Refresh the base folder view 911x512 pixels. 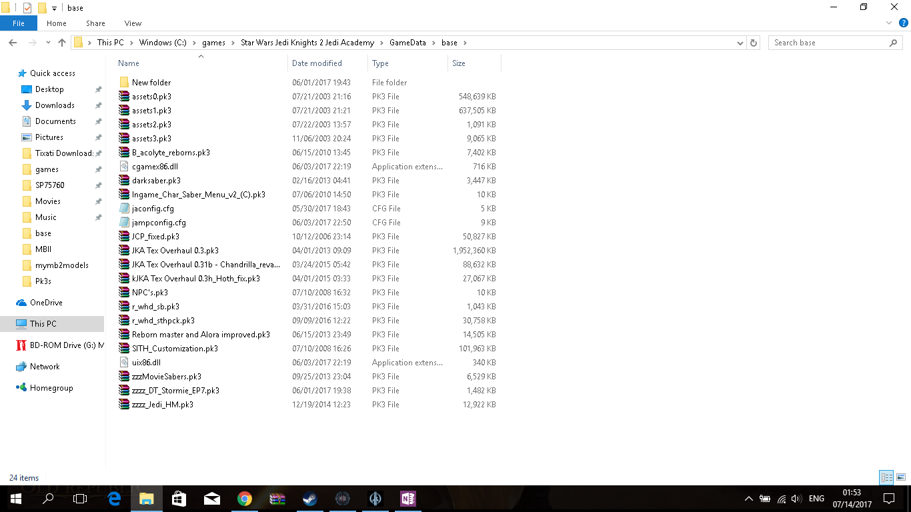tap(754, 43)
